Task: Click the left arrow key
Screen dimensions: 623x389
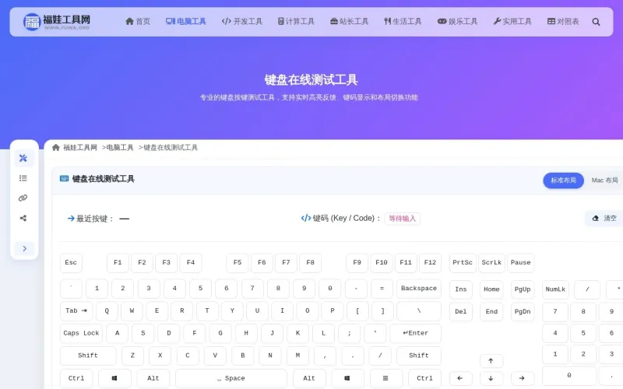Action: pos(460,378)
